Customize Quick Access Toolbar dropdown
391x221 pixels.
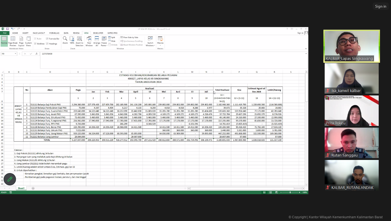(x=24, y=29)
